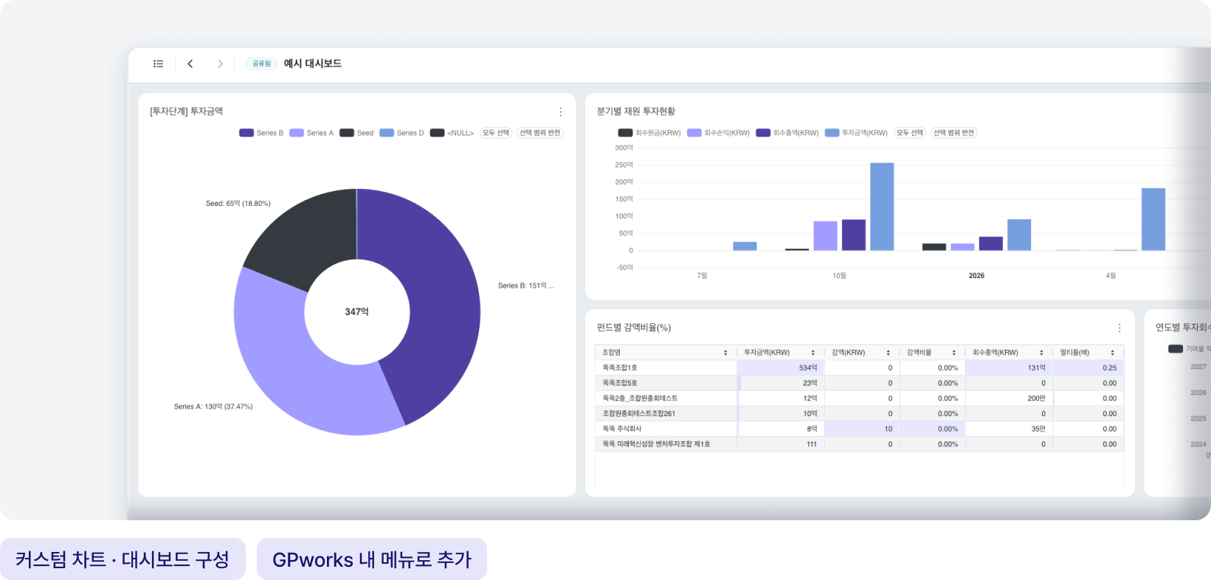Toggle Seed legend in pie chart

(356, 133)
